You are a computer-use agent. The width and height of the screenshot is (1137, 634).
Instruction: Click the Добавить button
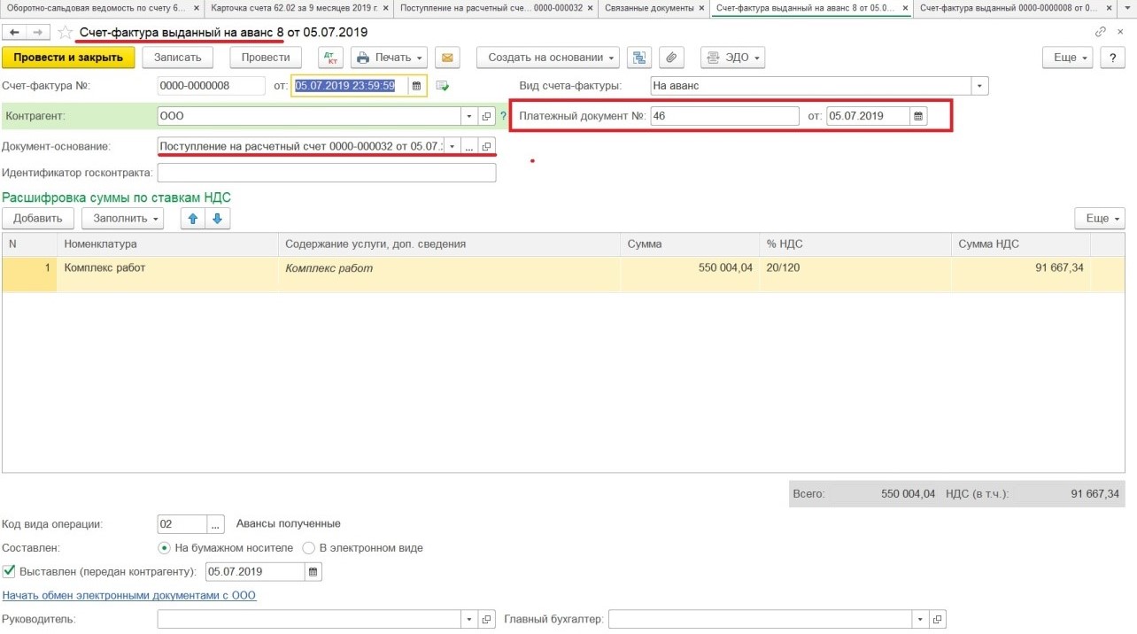click(x=38, y=218)
